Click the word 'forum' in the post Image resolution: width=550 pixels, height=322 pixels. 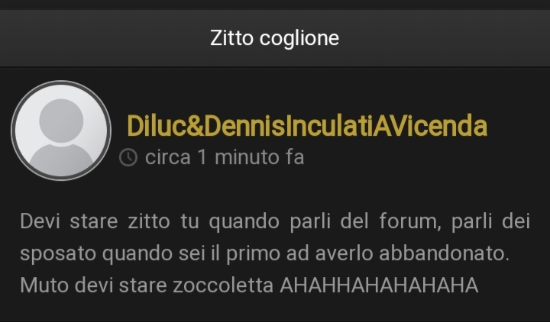(409, 221)
